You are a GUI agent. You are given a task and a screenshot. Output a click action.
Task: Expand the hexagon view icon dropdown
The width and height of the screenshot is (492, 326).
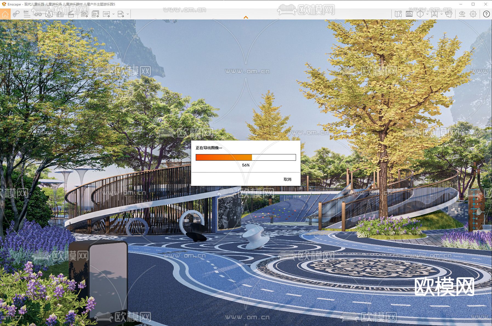pos(427,14)
